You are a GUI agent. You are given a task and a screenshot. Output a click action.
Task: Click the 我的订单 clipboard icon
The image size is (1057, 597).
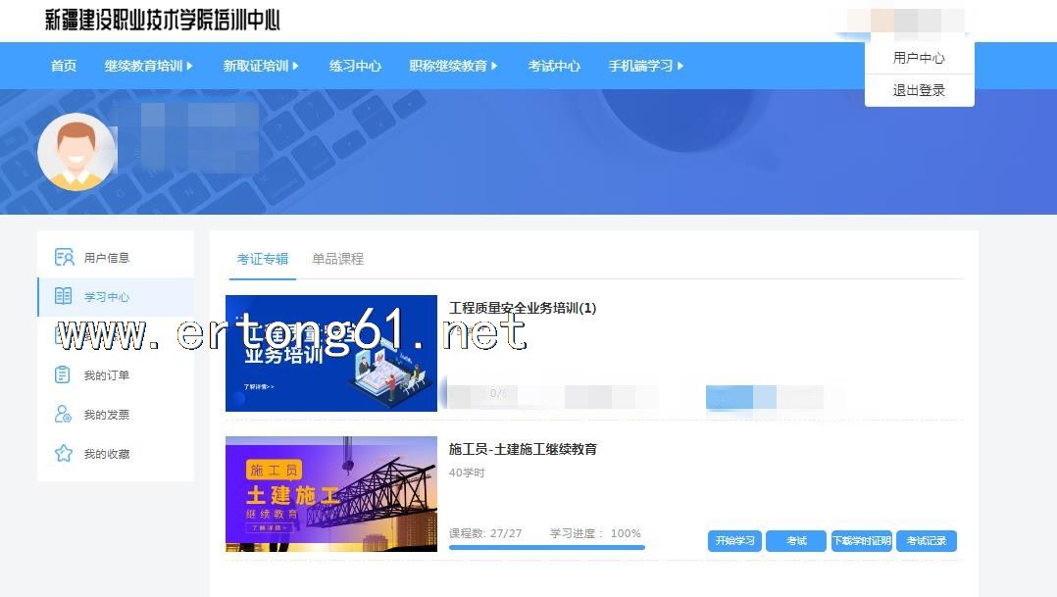point(64,375)
